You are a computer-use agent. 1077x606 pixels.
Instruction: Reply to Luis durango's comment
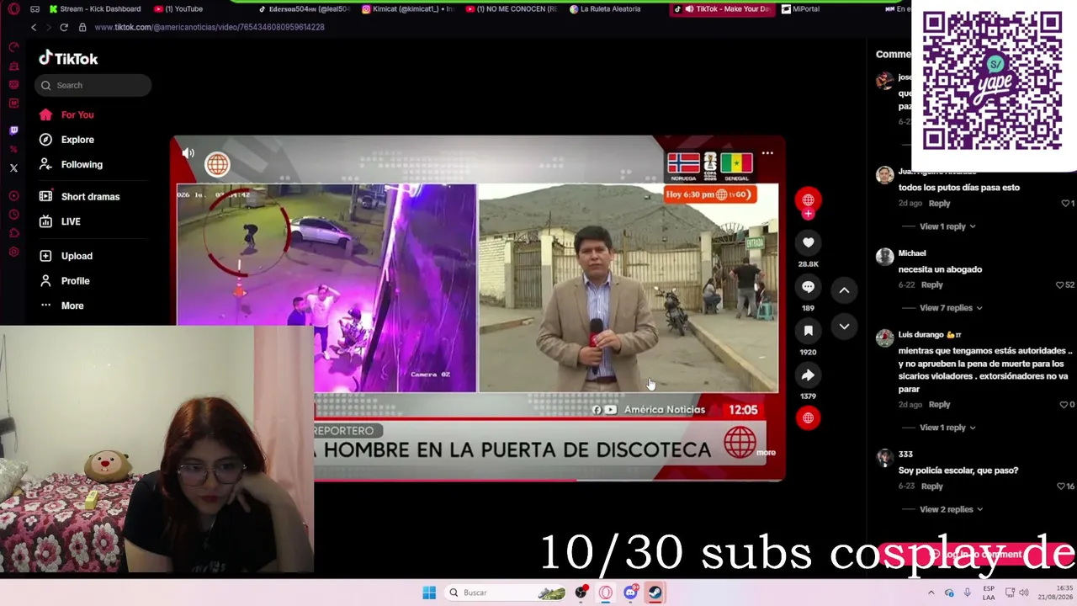(939, 405)
